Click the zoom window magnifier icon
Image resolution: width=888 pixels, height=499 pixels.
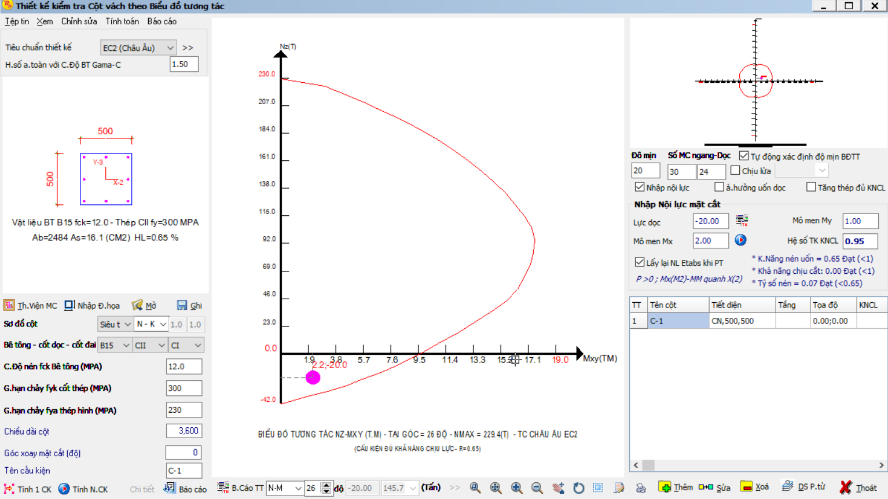[475, 488]
